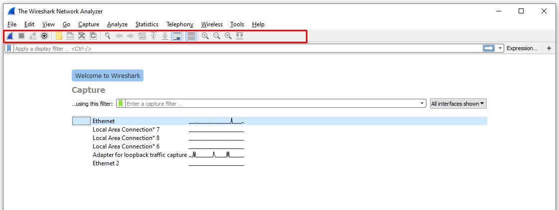
Task: Select the Ethernet interface
Action: [x=279, y=121]
